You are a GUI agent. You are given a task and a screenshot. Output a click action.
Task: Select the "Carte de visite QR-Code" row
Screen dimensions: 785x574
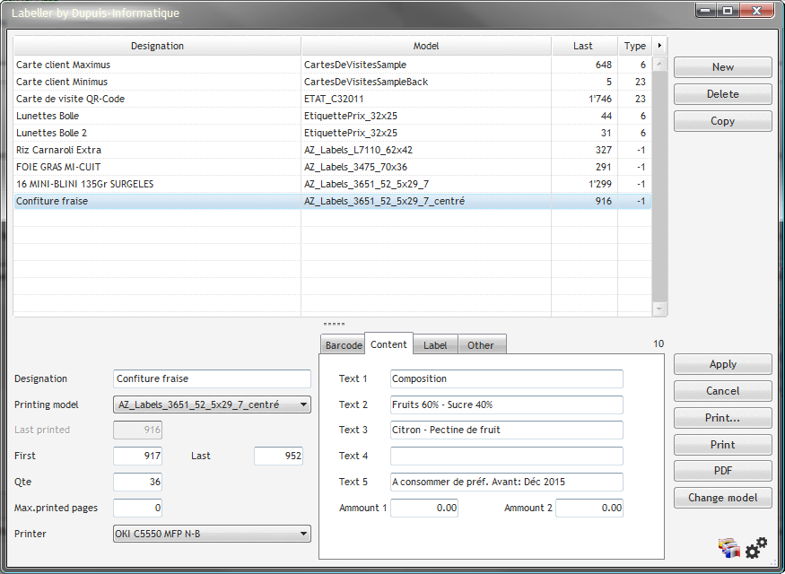tap(333, 99)
